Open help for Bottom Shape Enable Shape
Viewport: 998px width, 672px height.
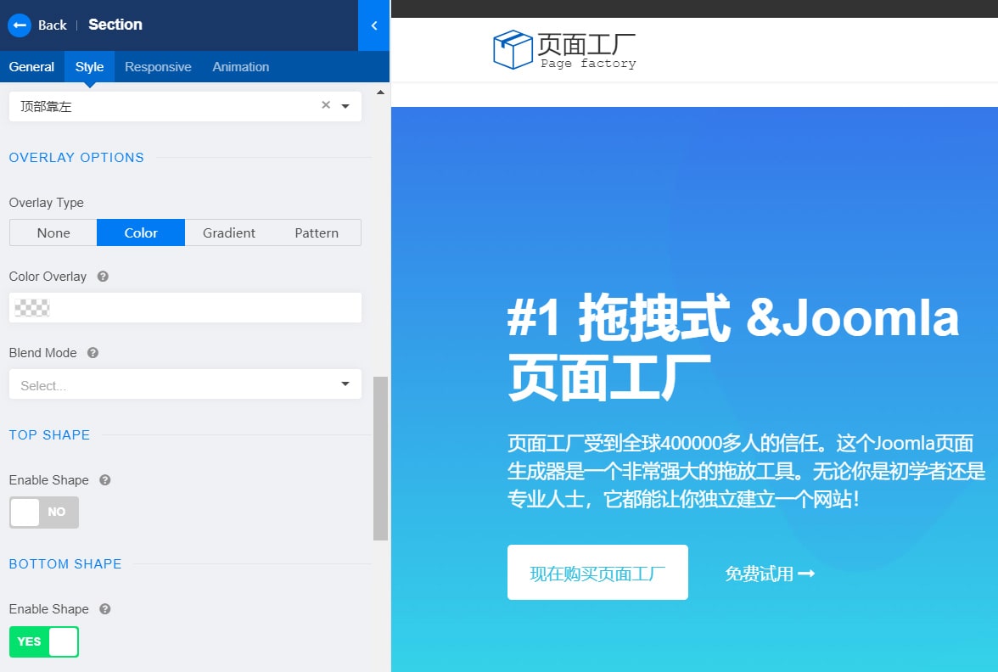(105, 609)
